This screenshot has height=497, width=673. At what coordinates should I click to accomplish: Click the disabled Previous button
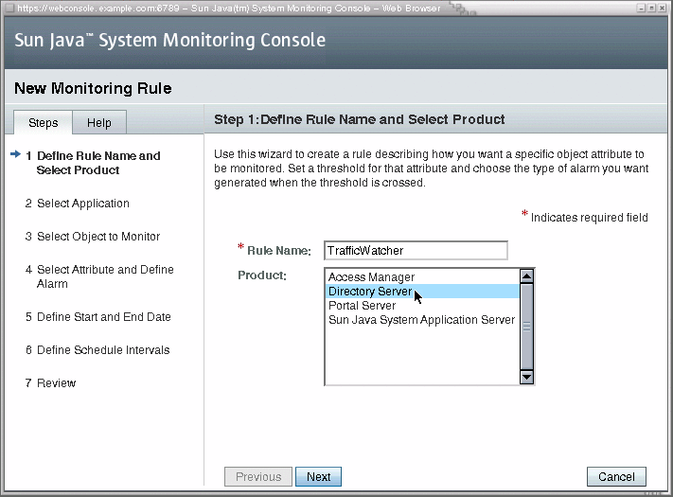[x=258, y=477]
